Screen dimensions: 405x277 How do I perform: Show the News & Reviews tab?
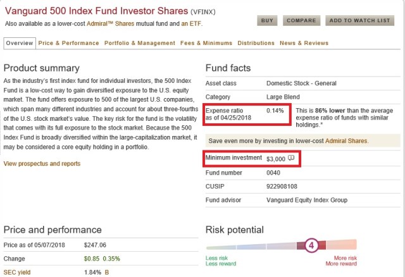point(305,43)
